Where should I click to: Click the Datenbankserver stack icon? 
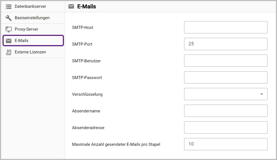coord(9,6)
